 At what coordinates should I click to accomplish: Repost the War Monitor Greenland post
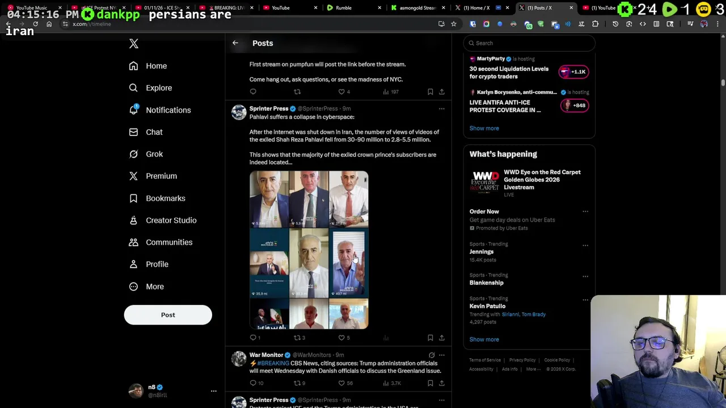(x=299, y=383)
